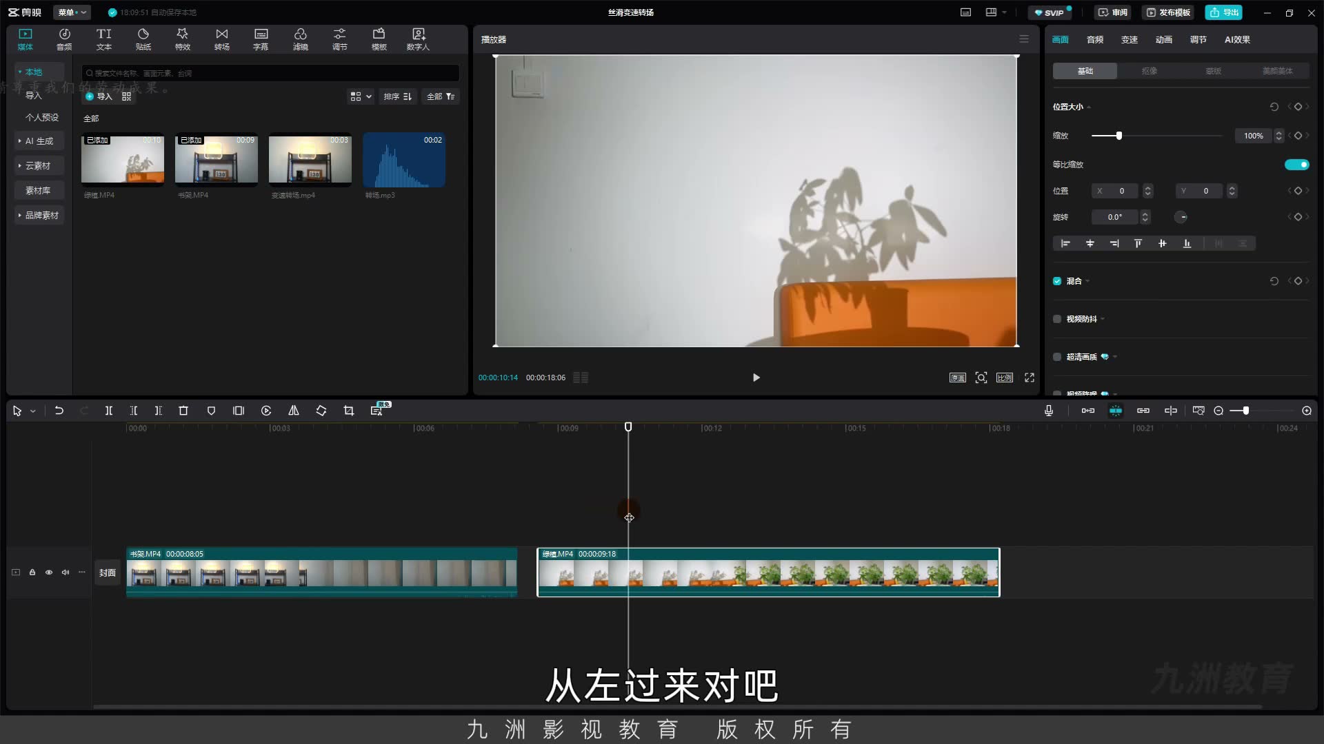Click the Delete-right trim icon in timeline toolbar
Screen dimensions: 1324x744
click(x=158, y=411)
